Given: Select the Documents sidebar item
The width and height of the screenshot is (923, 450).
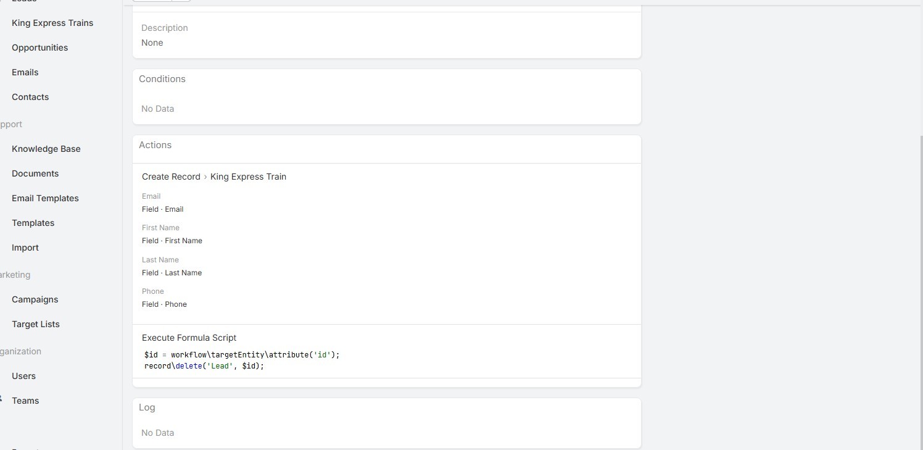Looking at the screenshot, I should coord(35,173).
